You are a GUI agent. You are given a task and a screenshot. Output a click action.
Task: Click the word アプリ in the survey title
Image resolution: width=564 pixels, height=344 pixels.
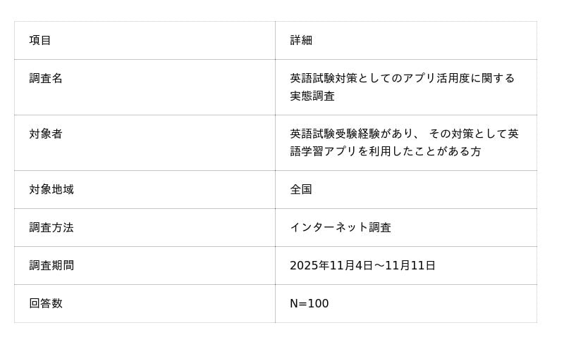point(419,78)
